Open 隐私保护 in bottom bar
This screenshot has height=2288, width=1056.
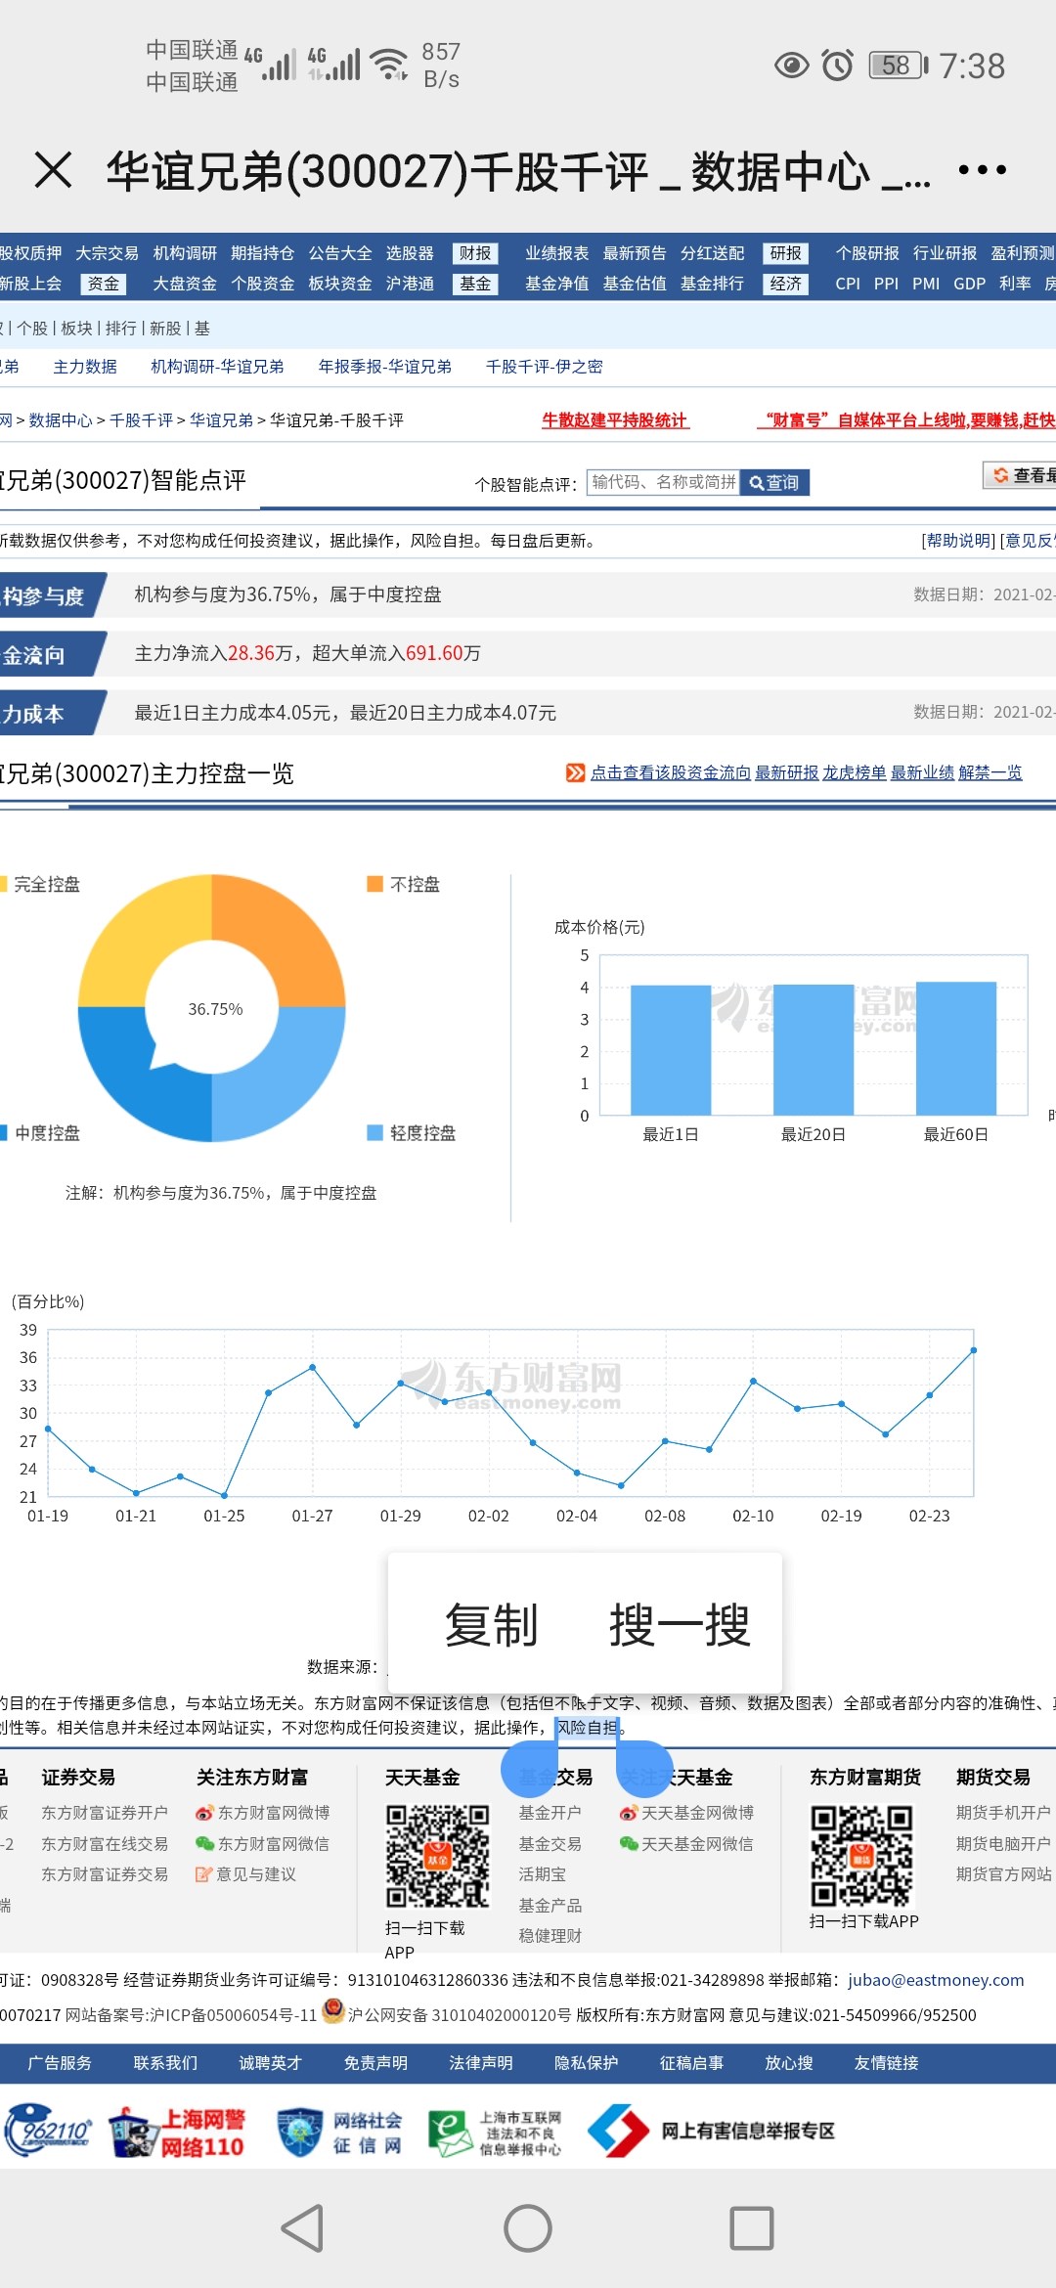pyautogui.click(x=587, y=2063)
